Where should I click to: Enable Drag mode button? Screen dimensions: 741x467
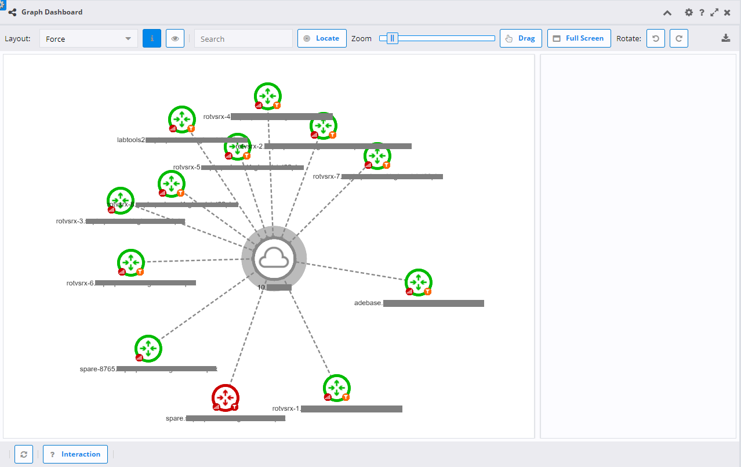click(521, 38)
